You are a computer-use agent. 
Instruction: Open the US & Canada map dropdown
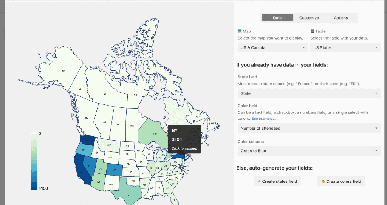(273, 48)
